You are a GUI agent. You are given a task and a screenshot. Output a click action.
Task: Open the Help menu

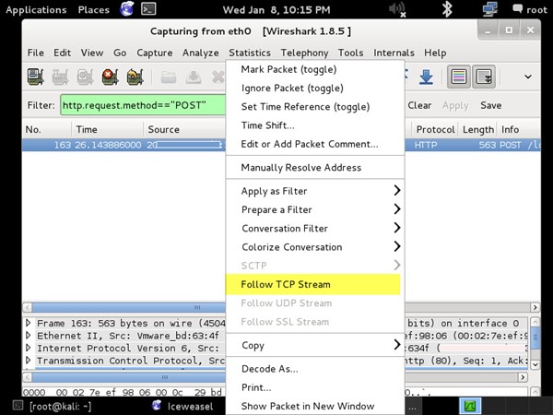435,53
